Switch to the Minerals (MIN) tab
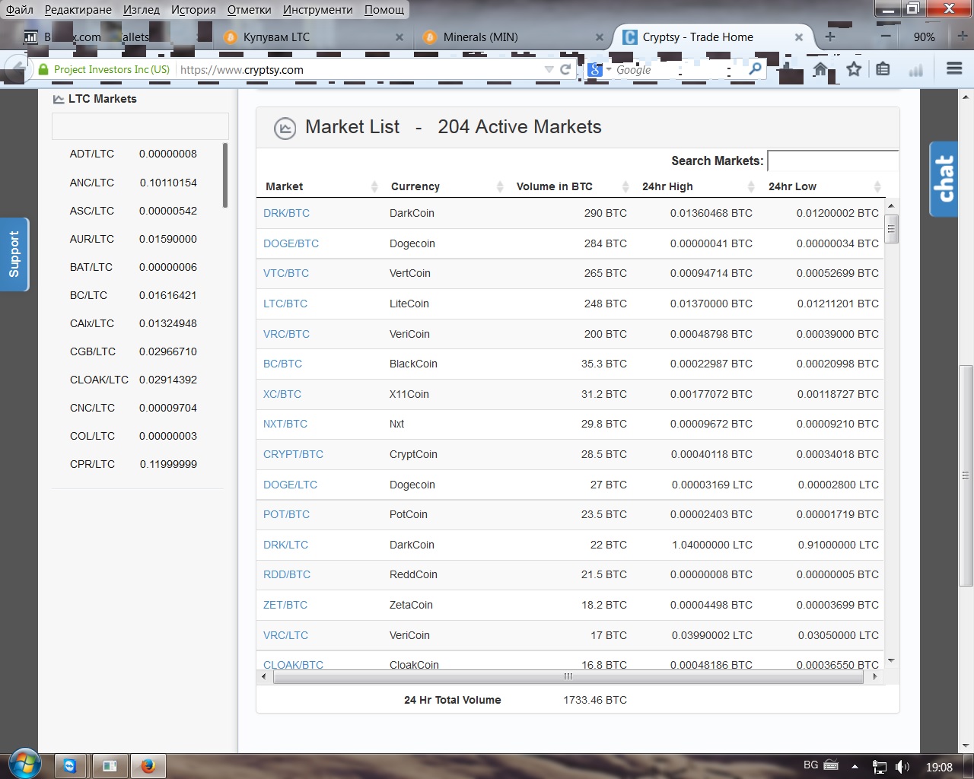The height and width of the screenshot is (779, 974). (x=514, y=37)
